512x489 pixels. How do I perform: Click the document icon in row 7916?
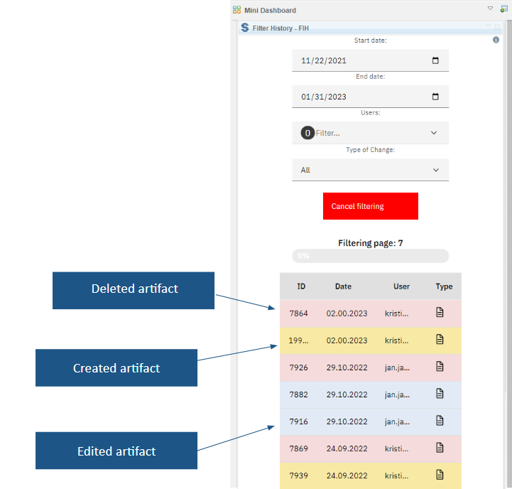(x=440, y=420)
